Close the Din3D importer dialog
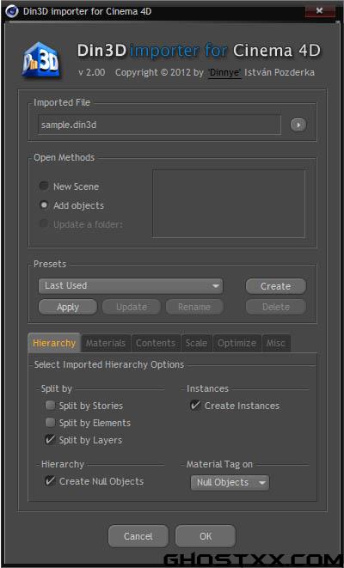The width and height of the screenshot is (344, 568). click(319, 11)
